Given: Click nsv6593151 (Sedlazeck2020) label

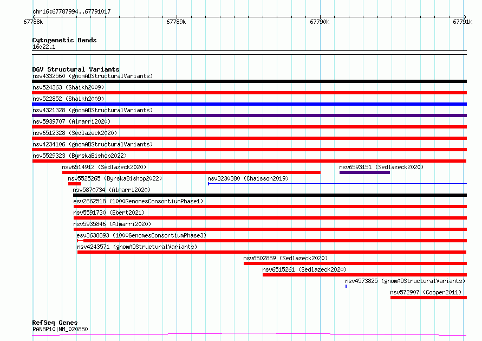Looking at the screenshot, I should 381,167.
